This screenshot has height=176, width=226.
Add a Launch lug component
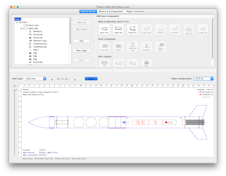click(x=203, y=29)
